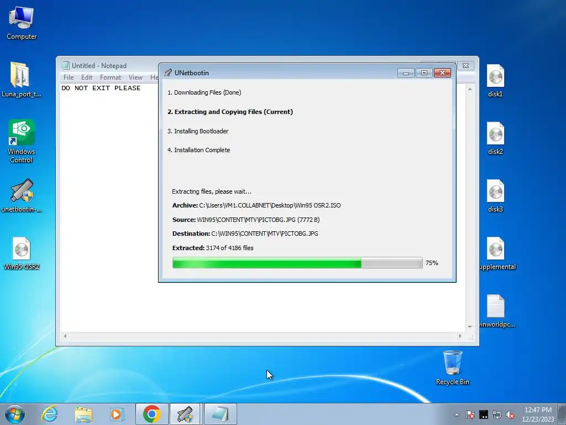Open Windows Media Player from taskbar
Viewport: 566px width, 425px height.
(x=117, y=414)
